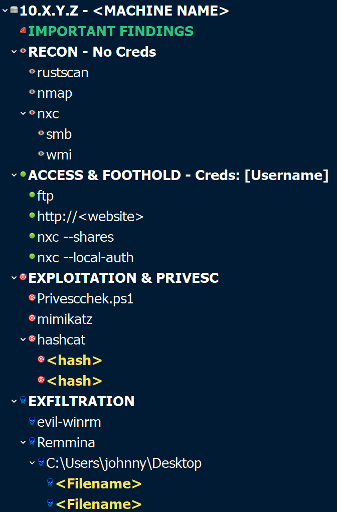Viewport: 337px width, 512px height.
Task: Open the C:\Users\johnny\Desktop node
Action: pos(124,463)
